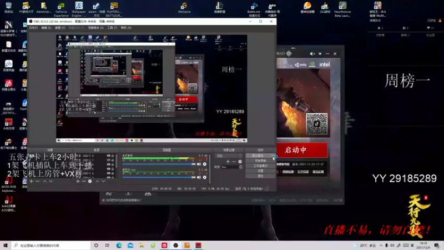Open the Wallpaper Engine desktop shortcut

(79, 9)
